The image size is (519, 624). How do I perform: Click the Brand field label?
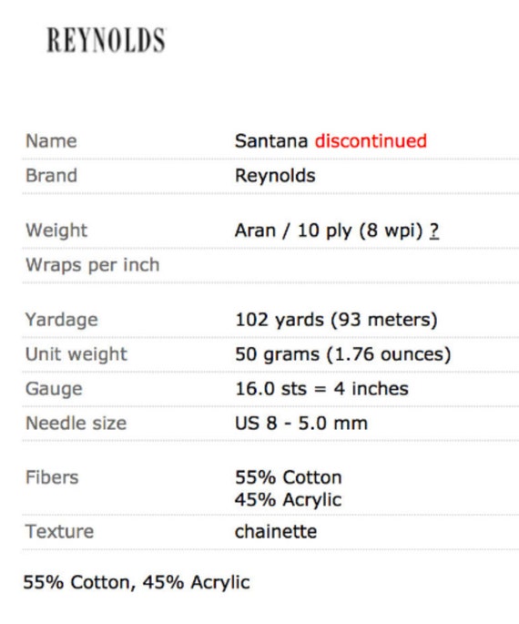pos(51,176)
